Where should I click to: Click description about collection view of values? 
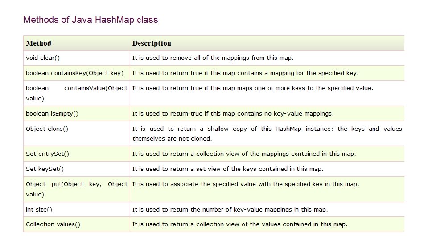click(x=240, y=224)
